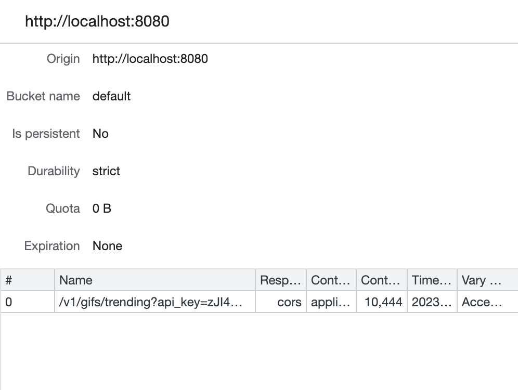Click the Bucket name value default
518x390 pixels.
(111, 96)
